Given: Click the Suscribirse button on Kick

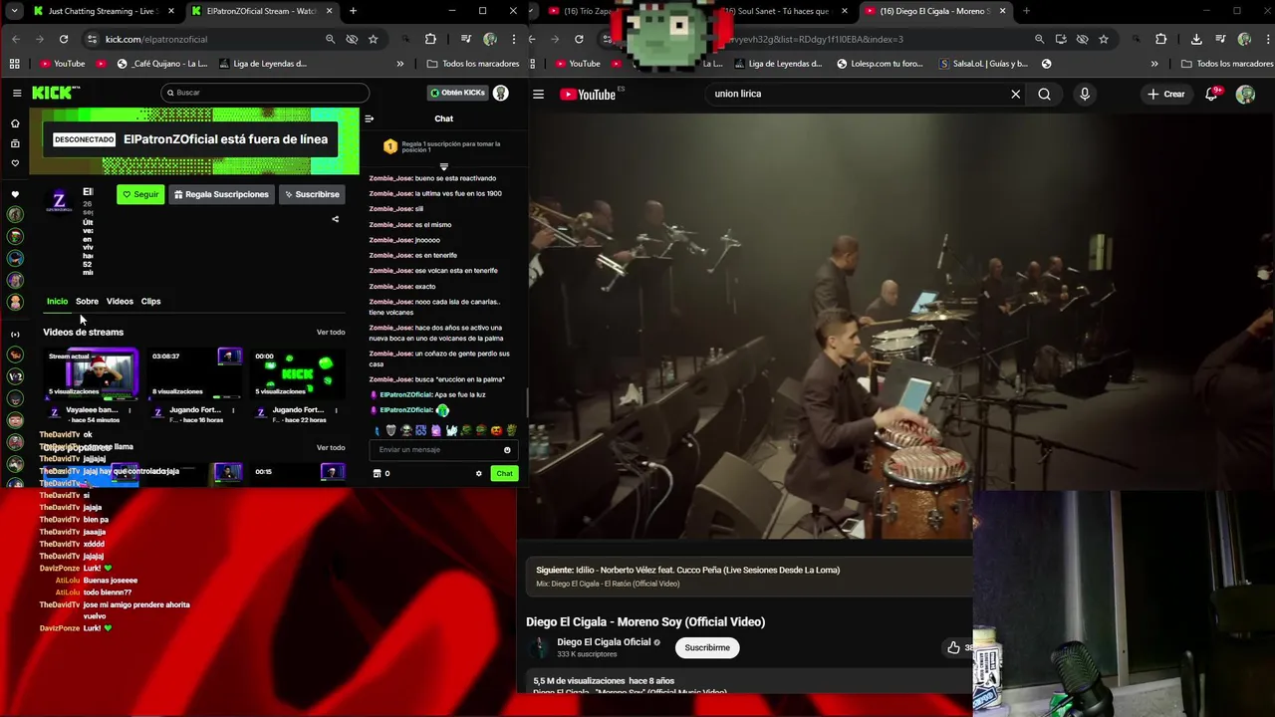Looking at the screenshot, I should pos(312,194).
